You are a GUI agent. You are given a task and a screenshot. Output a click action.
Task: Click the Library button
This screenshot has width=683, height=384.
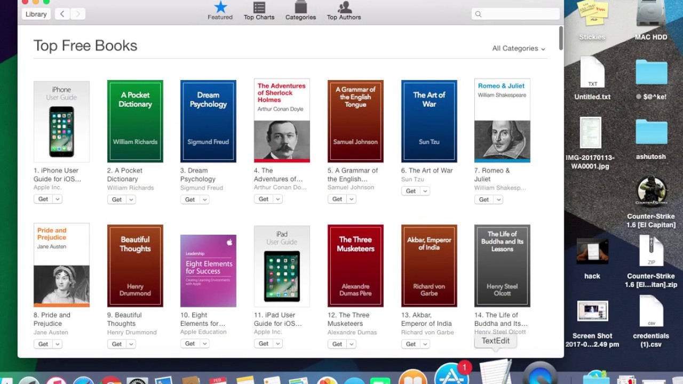pyautogui.click(x=36, y=14)
